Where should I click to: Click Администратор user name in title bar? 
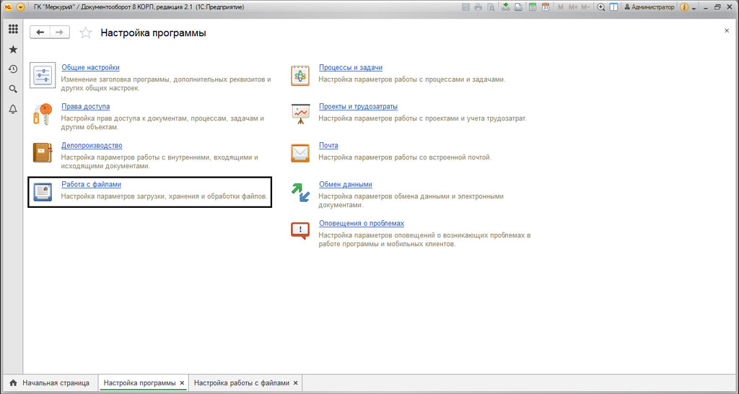[x=652, y=7]
